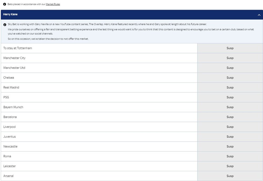Click Susp odds for Manchester Utd

coord(230,68)
